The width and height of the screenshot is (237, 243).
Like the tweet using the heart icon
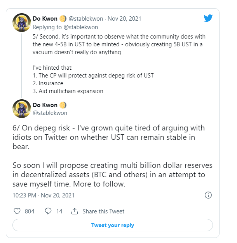coord(17,211)
